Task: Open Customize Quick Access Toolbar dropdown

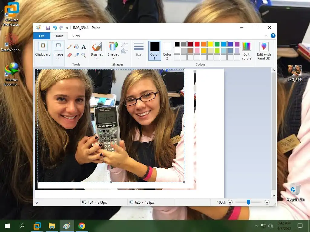Action: (67, 28)
